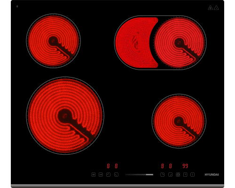235x188 pixels.
Task: Tap the power level touch slider
Action: click(139, 174)
